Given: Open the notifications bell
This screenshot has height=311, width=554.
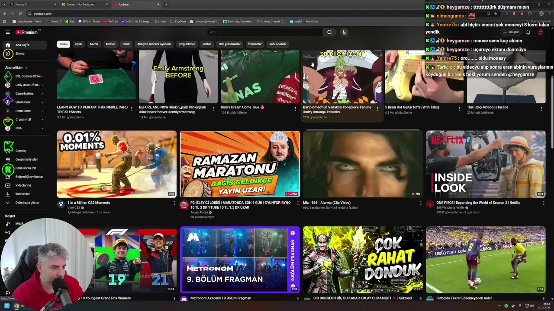Looking at the screenshot, I should point(528,32).
